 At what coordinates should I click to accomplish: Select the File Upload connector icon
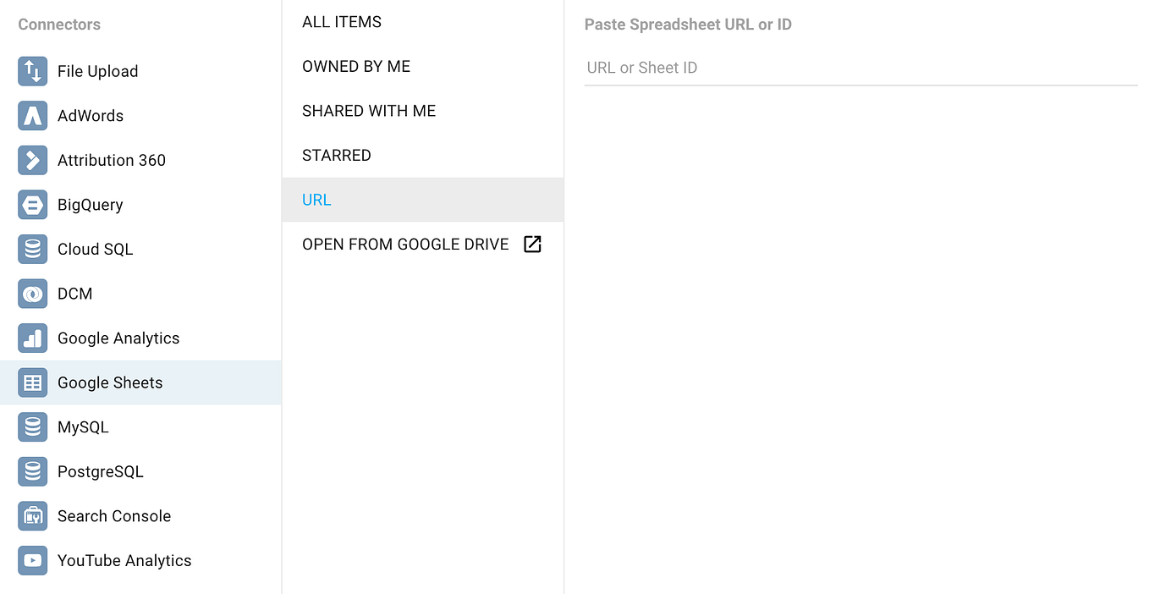(x=32, y=71)
